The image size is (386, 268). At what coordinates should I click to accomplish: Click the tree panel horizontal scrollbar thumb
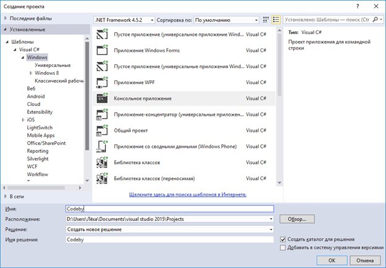[36, 188]
